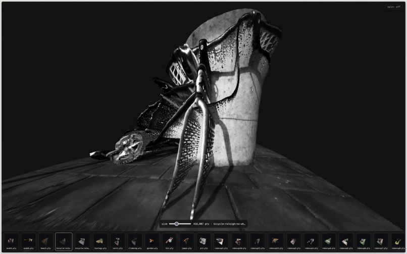Viewport: 407px width, 254px height.
Task: Load the robocup10.ply thumbnail
Action: [239, 241]
